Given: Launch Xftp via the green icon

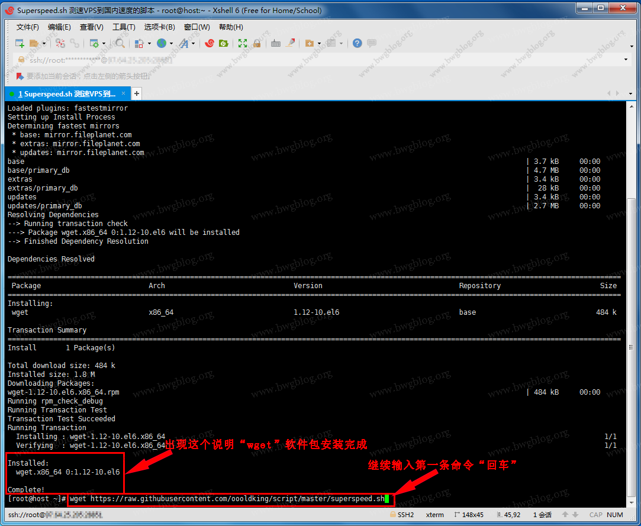Looking at the screenshot, I should 223,43.
